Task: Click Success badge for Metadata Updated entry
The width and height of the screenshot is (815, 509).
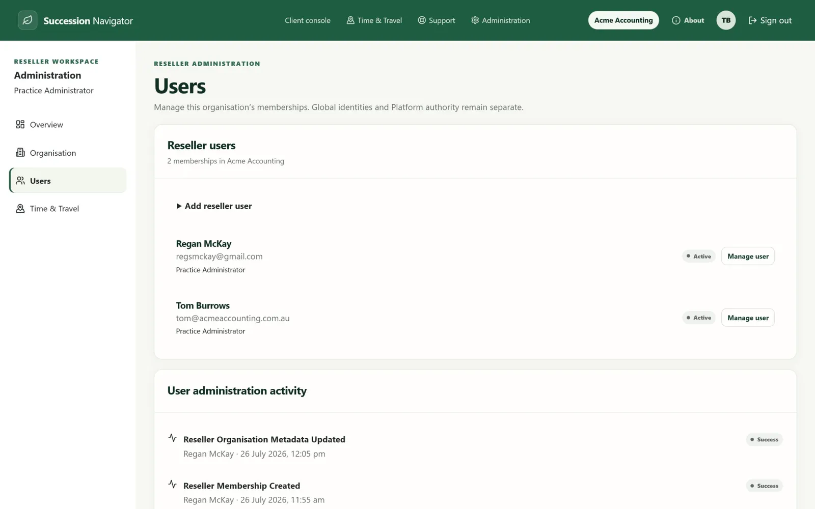Action: (x=764, y=439)
